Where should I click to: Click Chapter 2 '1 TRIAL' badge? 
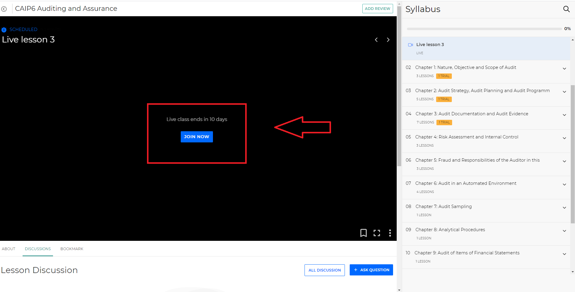[444, 99]
